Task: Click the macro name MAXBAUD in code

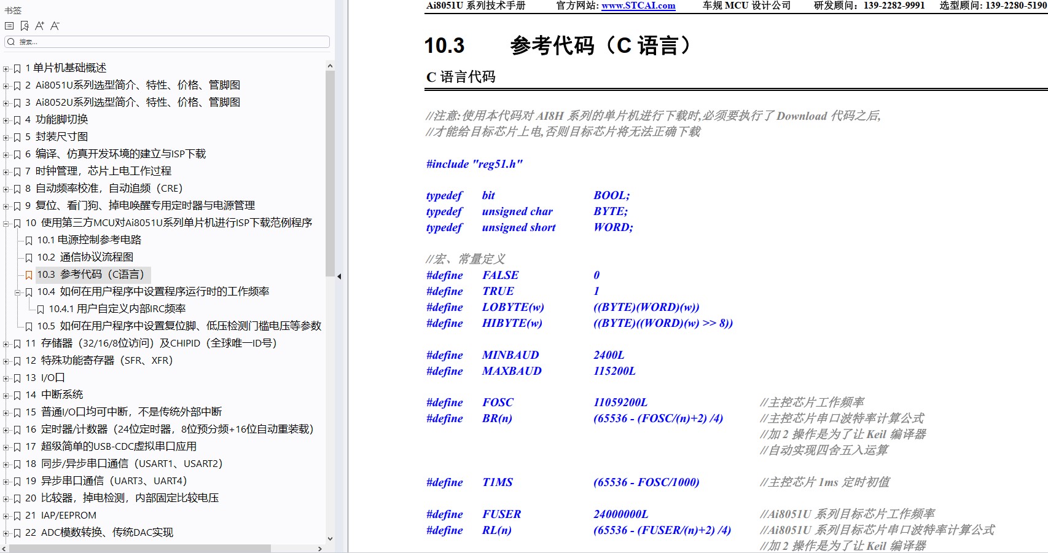Action: coord(512,371)
